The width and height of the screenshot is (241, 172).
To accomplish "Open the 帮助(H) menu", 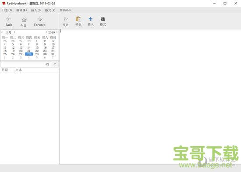I will 65,10.
